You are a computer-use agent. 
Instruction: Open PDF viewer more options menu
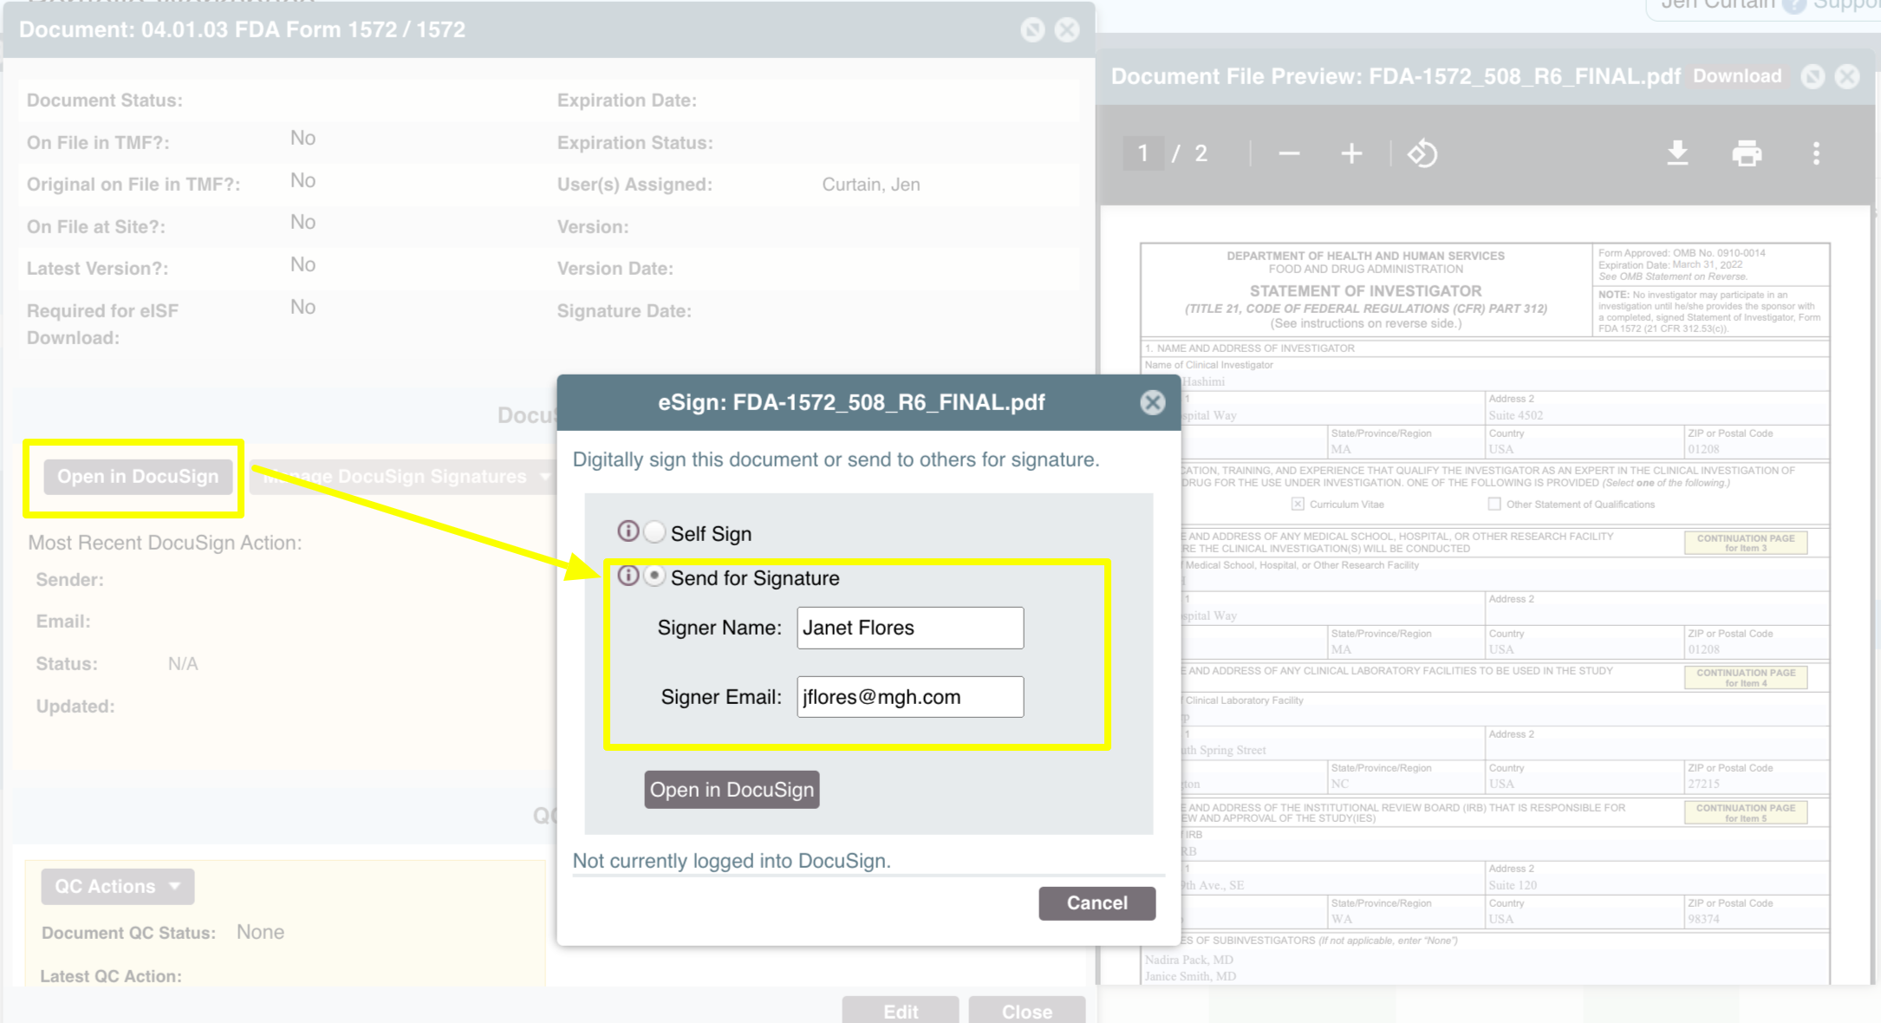click(1816, 154)
